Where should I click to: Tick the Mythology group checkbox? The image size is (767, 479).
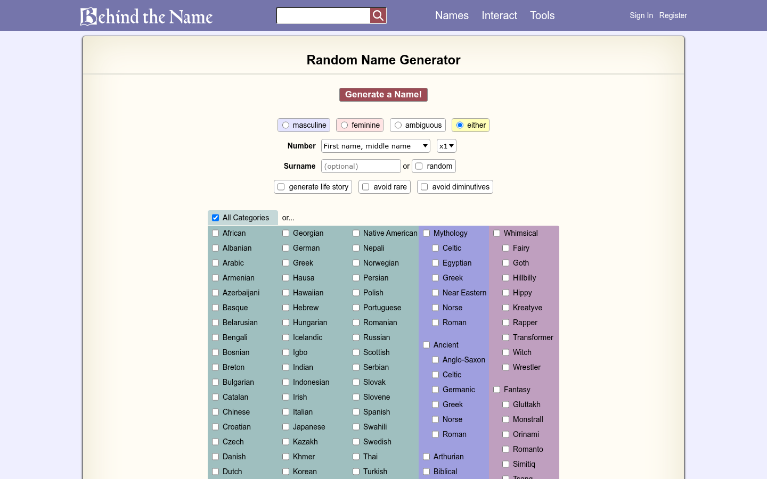[427, 233]
